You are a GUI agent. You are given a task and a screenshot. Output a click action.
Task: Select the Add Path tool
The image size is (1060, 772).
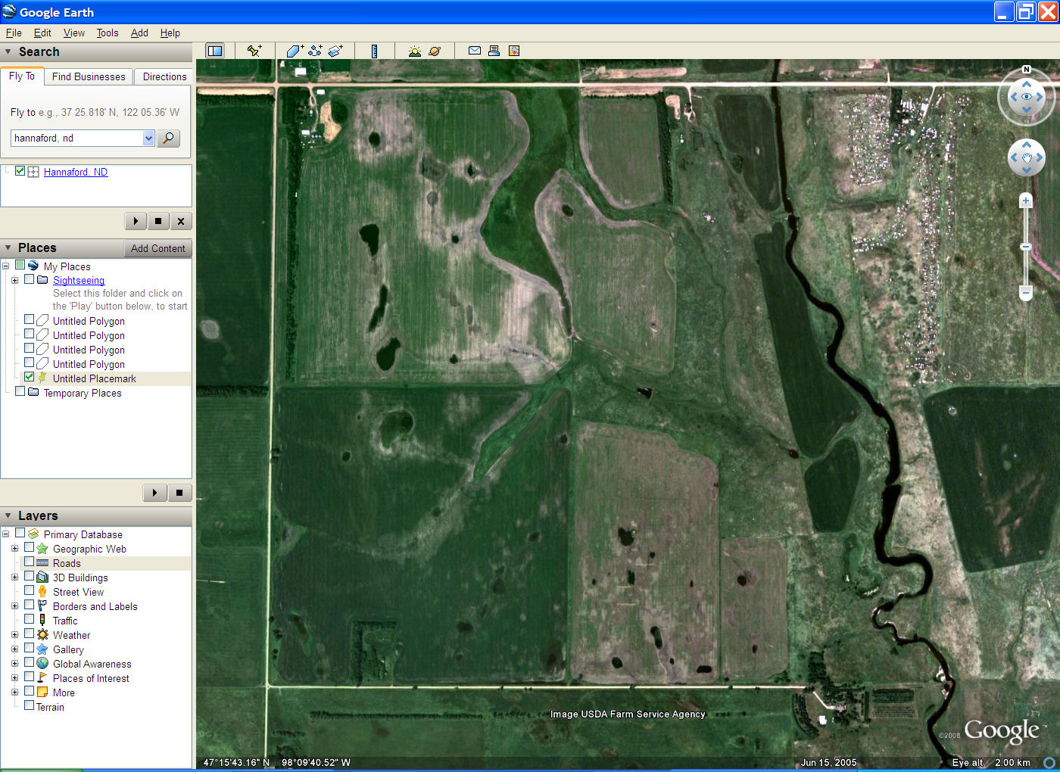click(x=315, y=51)
